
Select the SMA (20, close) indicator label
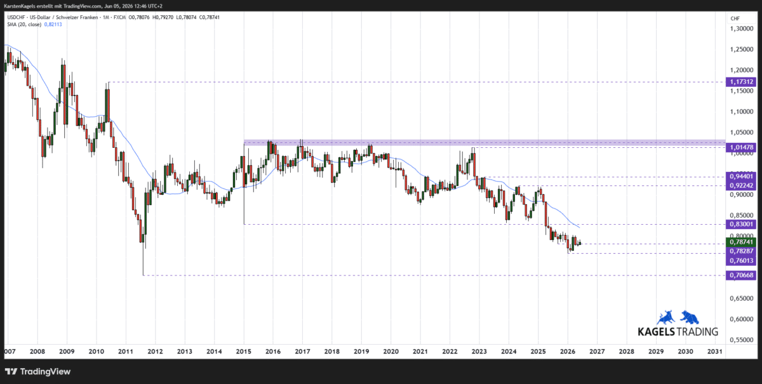[24, 24]
